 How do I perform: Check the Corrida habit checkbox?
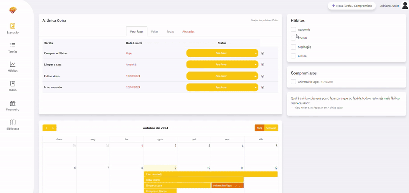tap(293, 38)
